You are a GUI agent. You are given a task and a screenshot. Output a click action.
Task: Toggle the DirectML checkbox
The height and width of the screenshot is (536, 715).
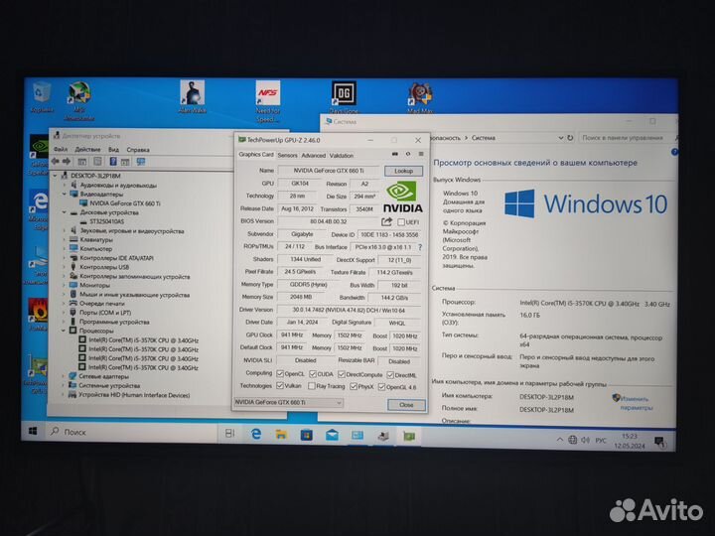(x=390, y=375)
